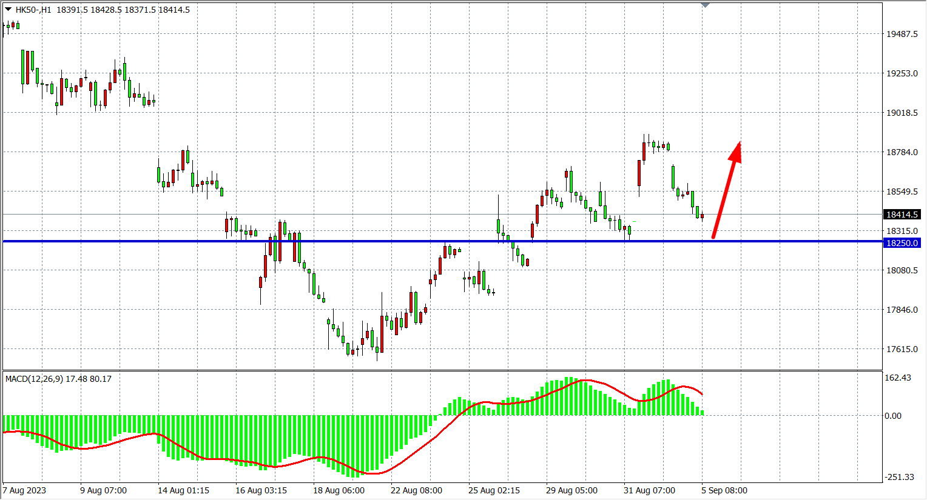Click the 5 Sep 08:00 time label
Screen dimensions: 927x500
tap(724, 490)
